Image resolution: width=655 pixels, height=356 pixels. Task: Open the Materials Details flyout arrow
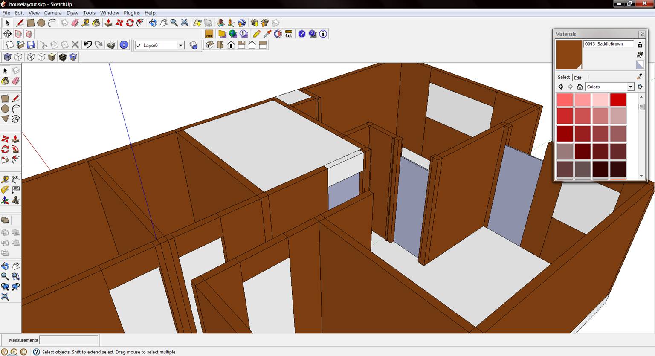tap(640, 87)
